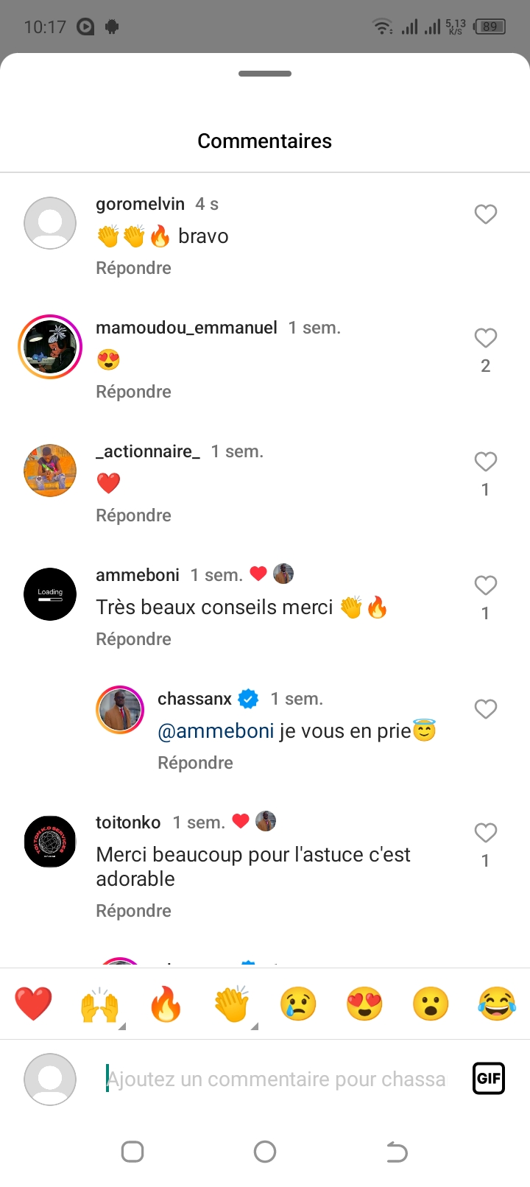The width and height of the screenshot is (530, 1187).
Task: Open mamoudou_emmanuel's profile picture
Action: 50,347
